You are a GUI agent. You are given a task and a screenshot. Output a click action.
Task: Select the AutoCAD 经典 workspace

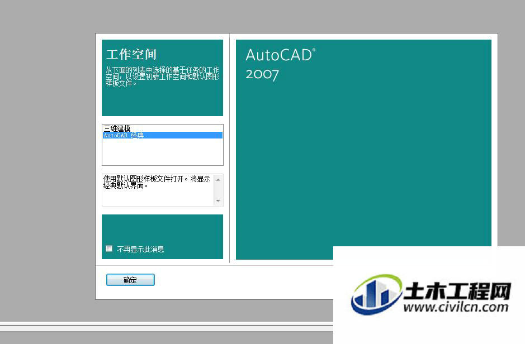click(x=162, y=135)
